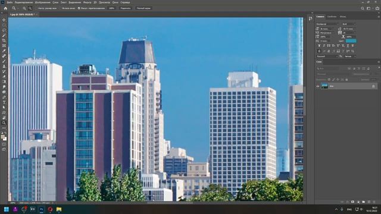Screen dimensions: 381x214
Task: Open the text color swatch in Character panel
Action: (351, 41)
